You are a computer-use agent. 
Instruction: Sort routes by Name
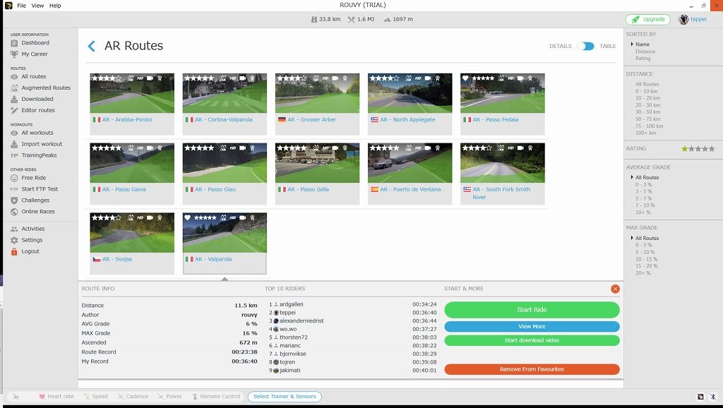click(642, 44)
